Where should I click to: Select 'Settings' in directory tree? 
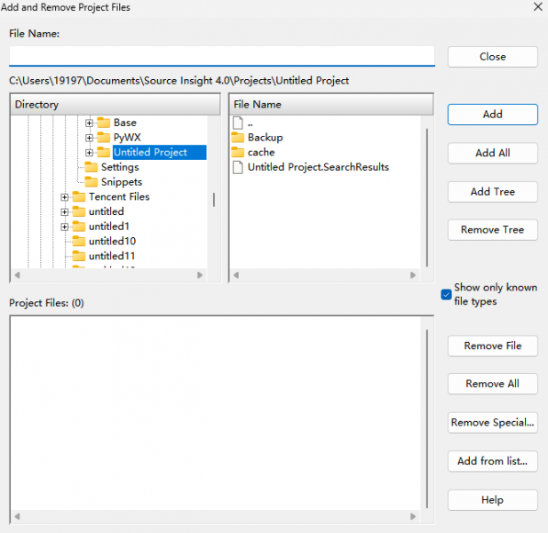tap(120, 167)
